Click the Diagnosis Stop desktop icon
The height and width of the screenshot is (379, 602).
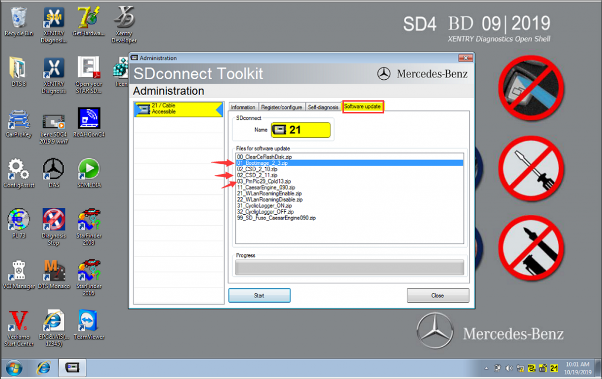coord(53,227)
